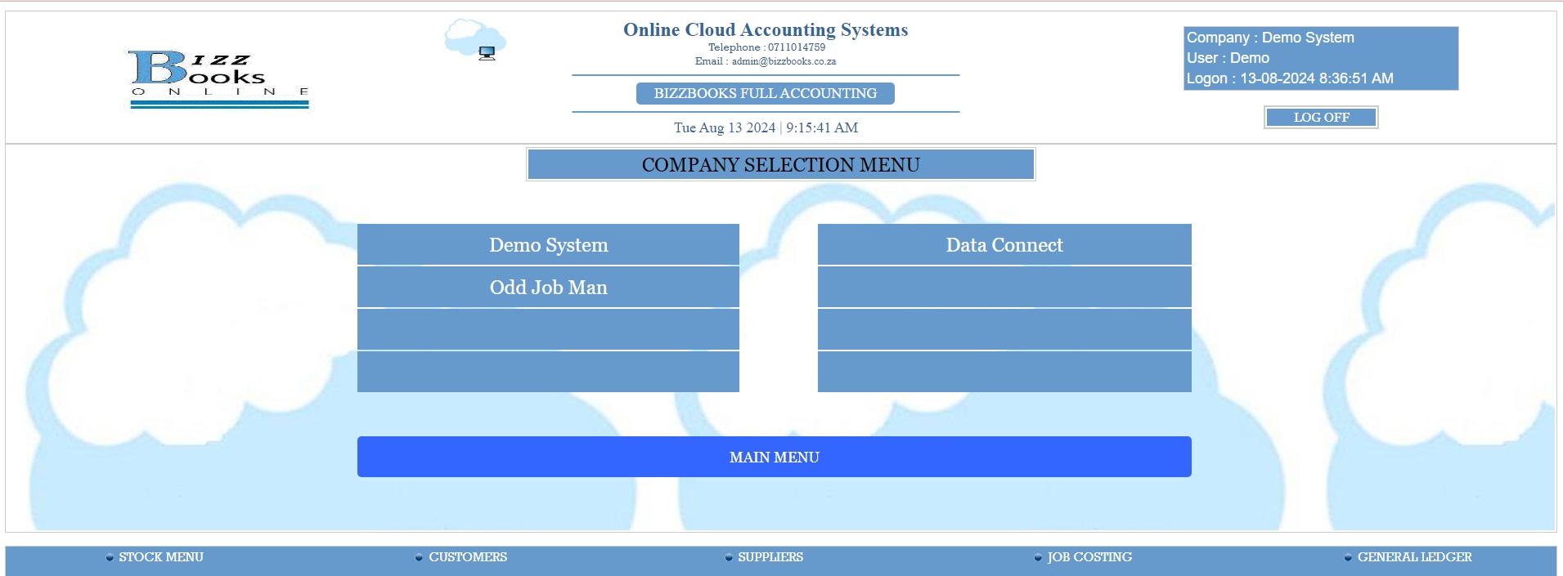Click the blue MAIN MENU button
The width and height of the screenshot is (1563, 576).
[774, 457]
